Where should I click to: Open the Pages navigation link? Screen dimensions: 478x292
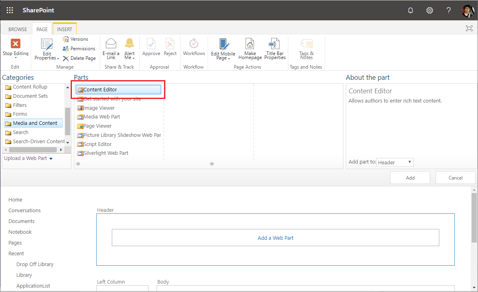tap(15, 243)
